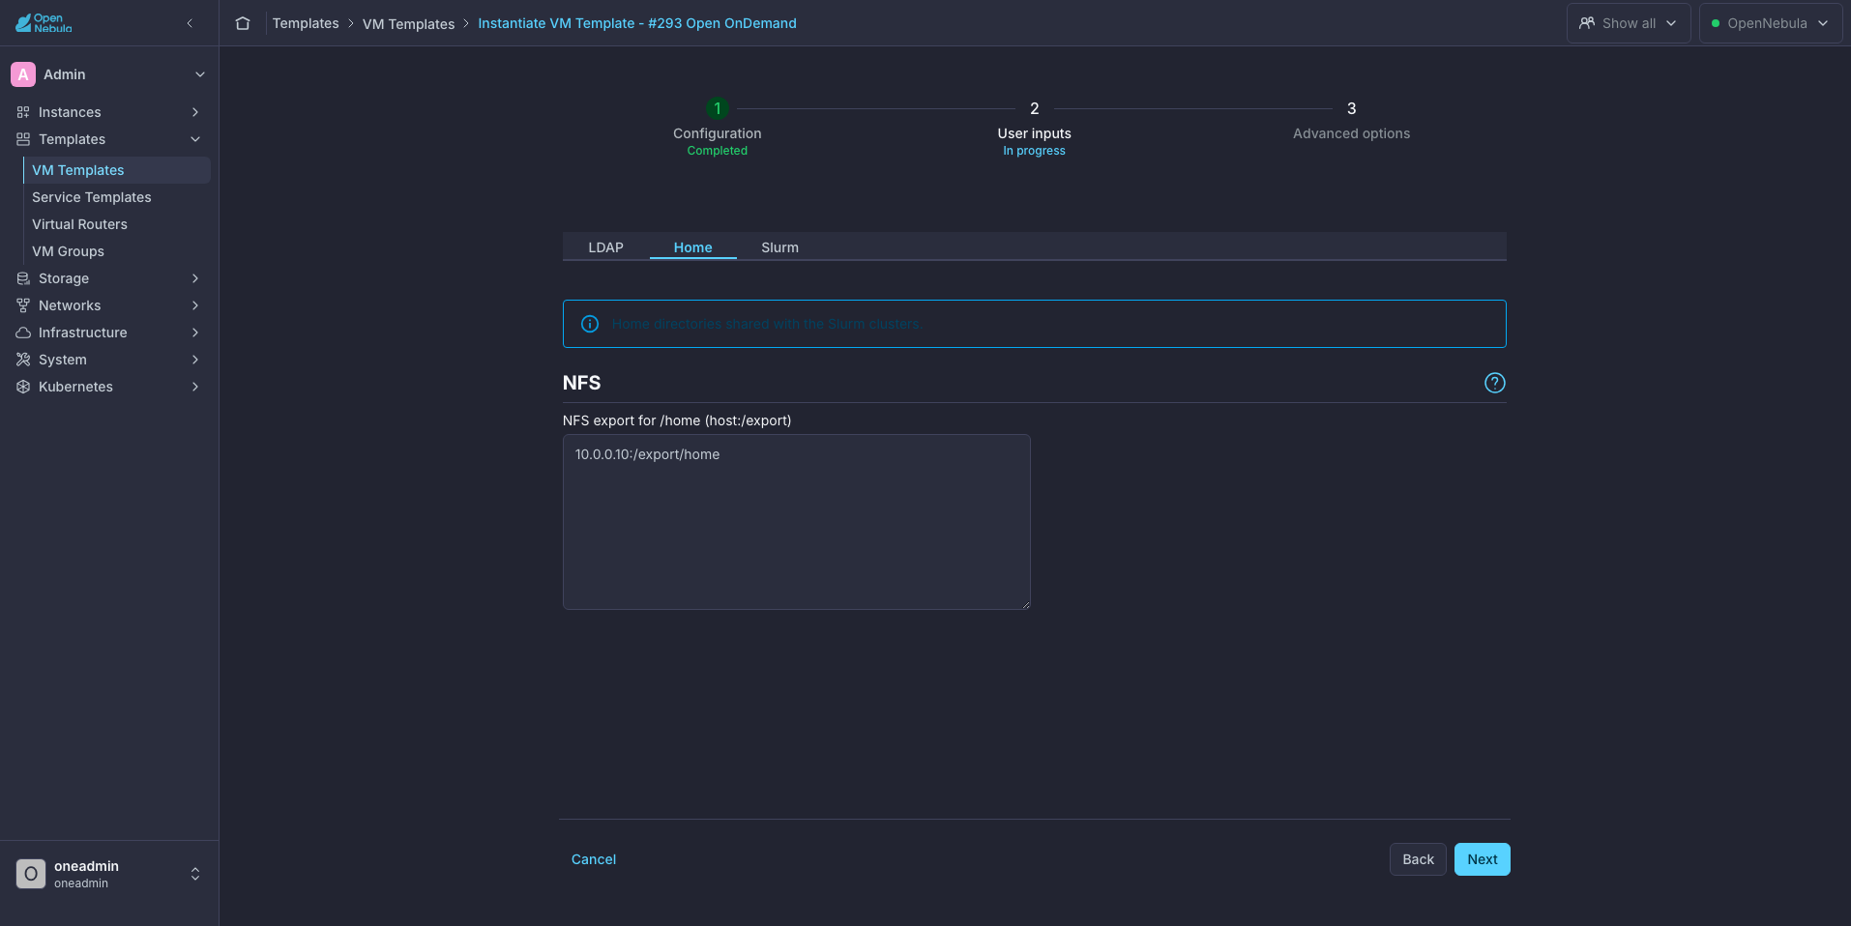Click the Networks sidebar icon

click(23, 305)
